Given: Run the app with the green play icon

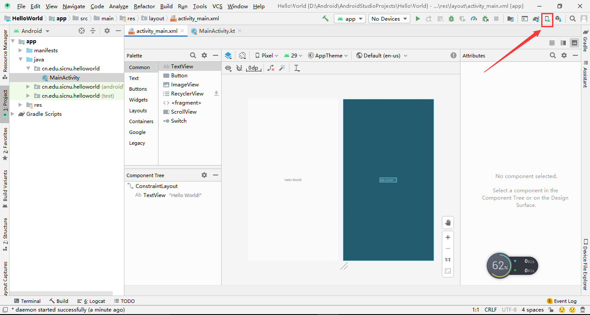Looking at the screenshot, I should pyautogui.click(x=417, y=19).
